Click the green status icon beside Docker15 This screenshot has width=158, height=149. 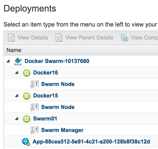(26, 96)
